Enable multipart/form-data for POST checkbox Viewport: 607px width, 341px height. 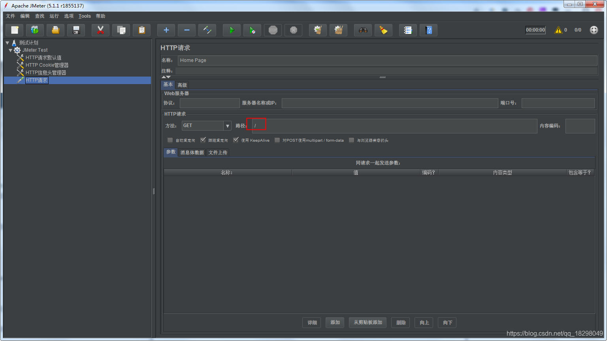277,140
